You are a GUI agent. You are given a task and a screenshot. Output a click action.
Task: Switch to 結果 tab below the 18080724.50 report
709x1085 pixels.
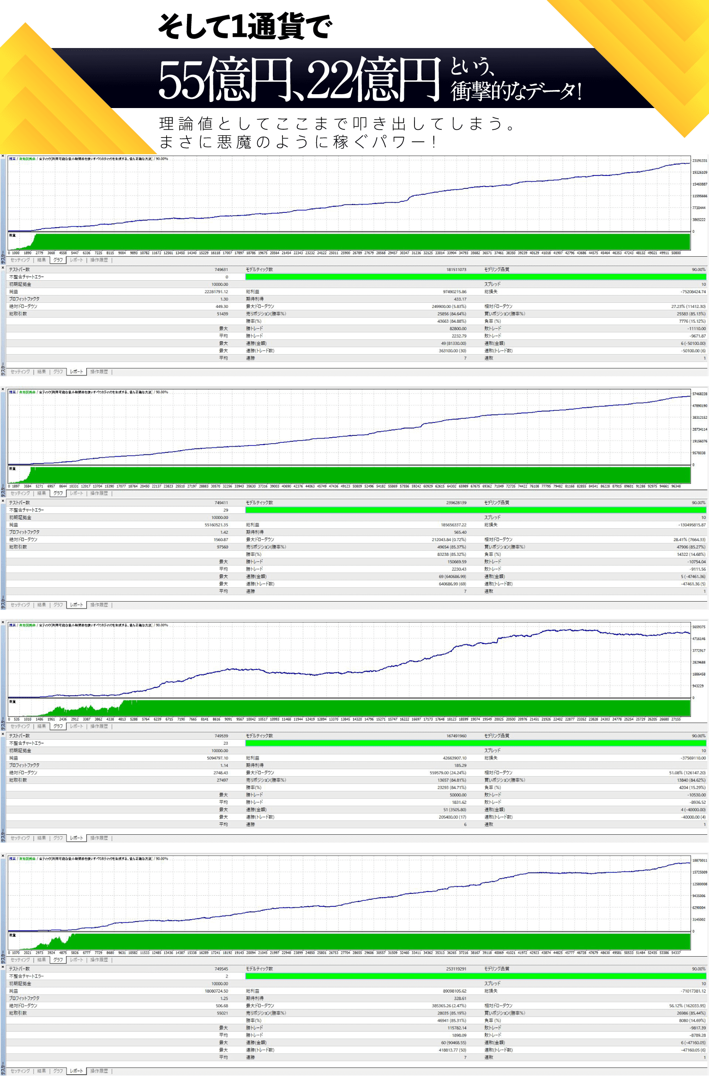click(42, 1071)
